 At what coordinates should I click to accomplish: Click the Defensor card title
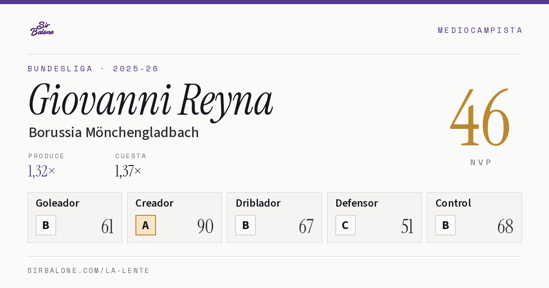click(357, 203)
